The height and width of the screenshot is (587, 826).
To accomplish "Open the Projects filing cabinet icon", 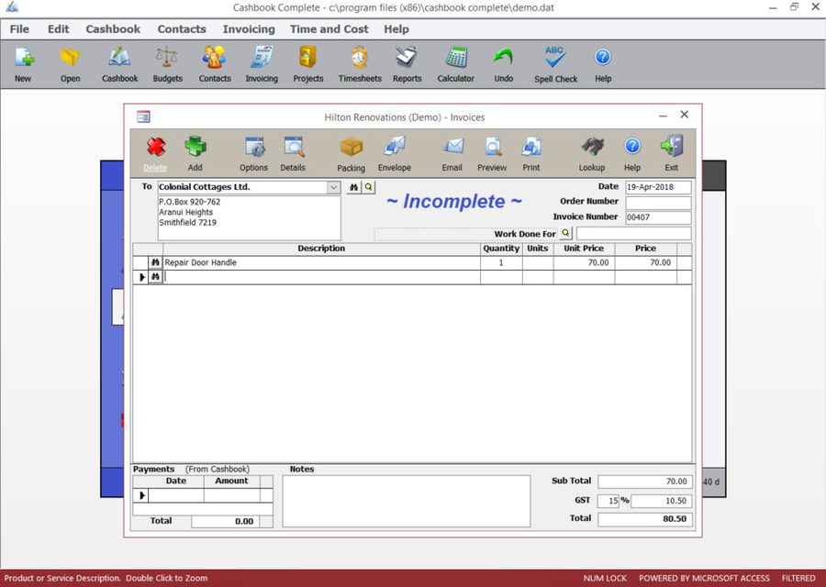I will pyautogui.click(x=308, y=58).
